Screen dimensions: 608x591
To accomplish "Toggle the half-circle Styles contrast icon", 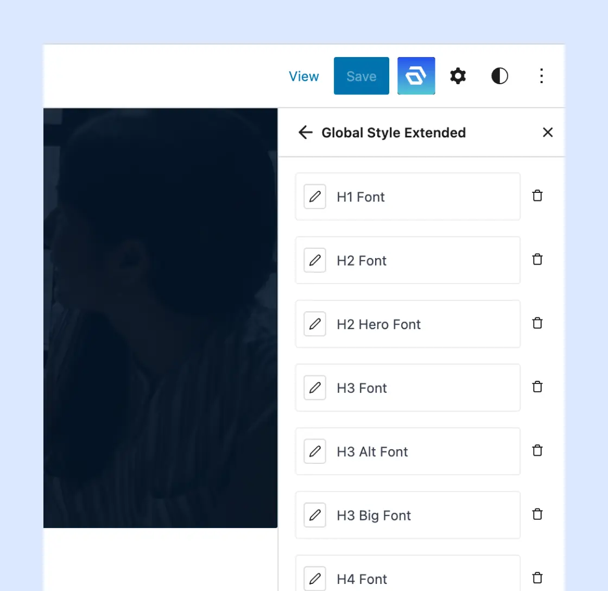I will point(499,76).
